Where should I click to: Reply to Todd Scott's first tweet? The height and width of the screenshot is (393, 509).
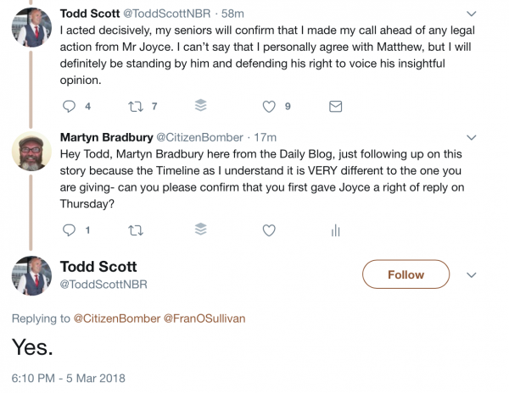[x=70, y=107]
